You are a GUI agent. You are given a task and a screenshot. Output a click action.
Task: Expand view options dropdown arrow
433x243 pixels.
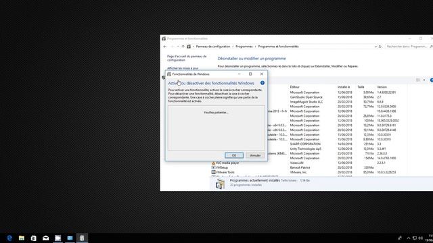tap(424, 80)
